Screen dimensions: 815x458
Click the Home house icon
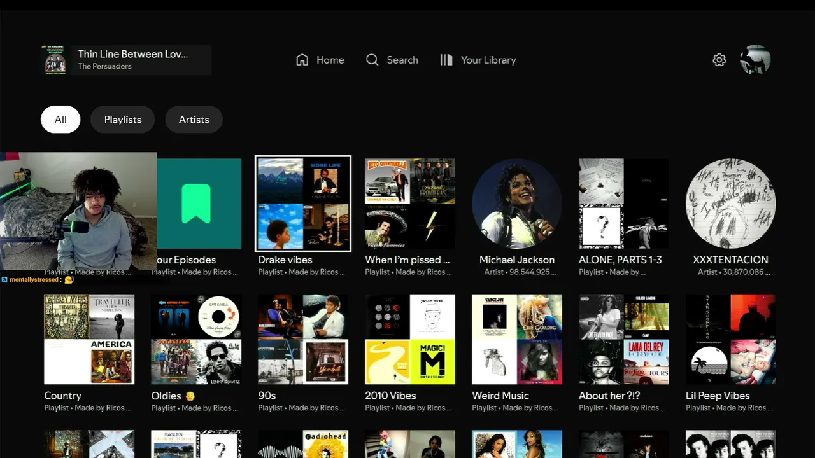[302, 60]
